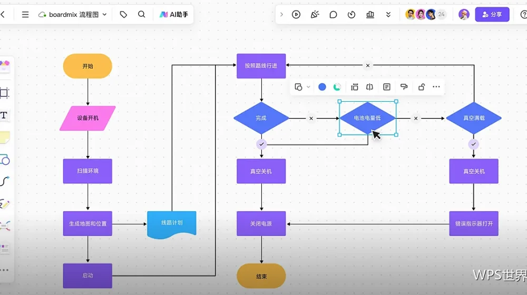Show the 24 collaborators list
The image size is (527, 295).
coord(441,14)
